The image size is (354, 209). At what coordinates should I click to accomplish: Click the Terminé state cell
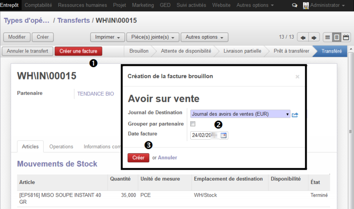[319, 195]
